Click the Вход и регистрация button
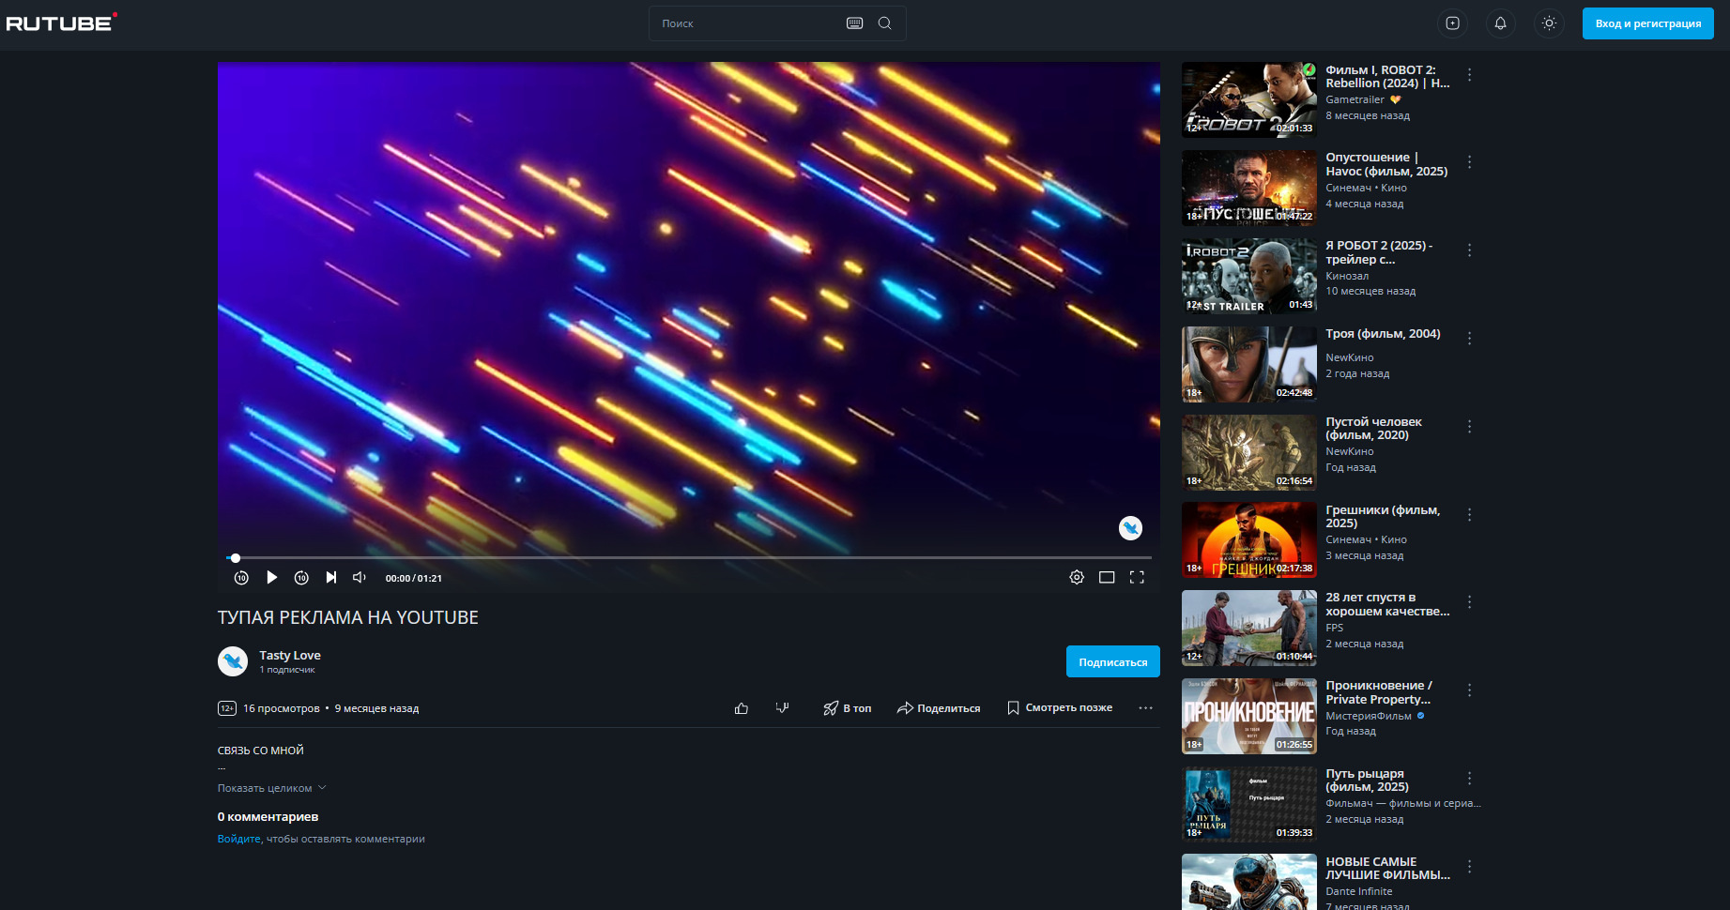Image resolution: width=1730 pixels, height=910 pixels. point(1647,23)
